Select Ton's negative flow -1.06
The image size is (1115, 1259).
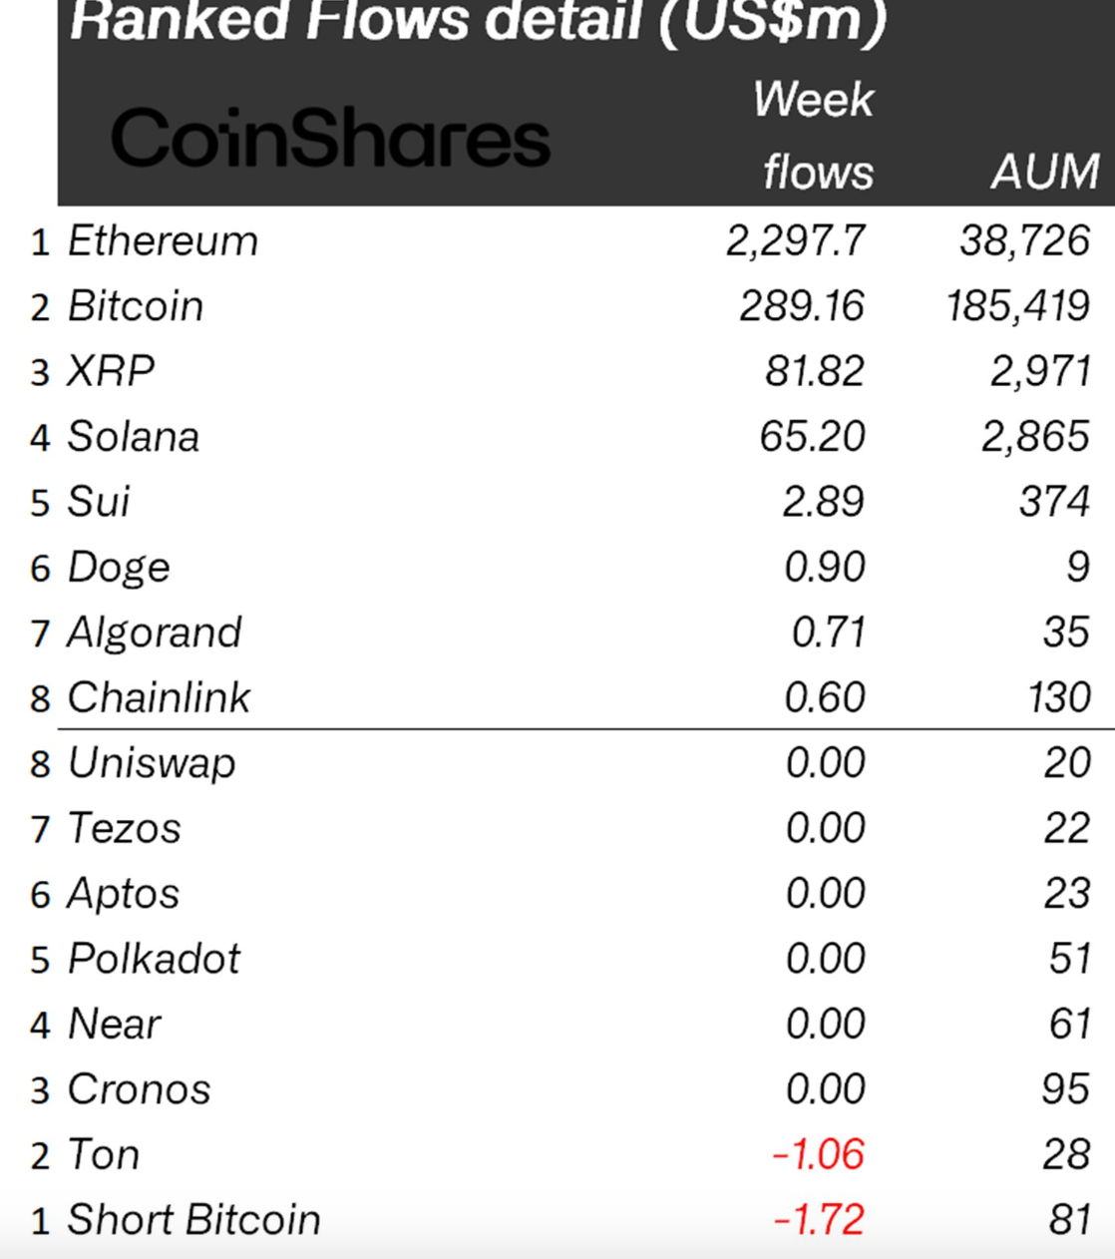tap(818, 1154)
